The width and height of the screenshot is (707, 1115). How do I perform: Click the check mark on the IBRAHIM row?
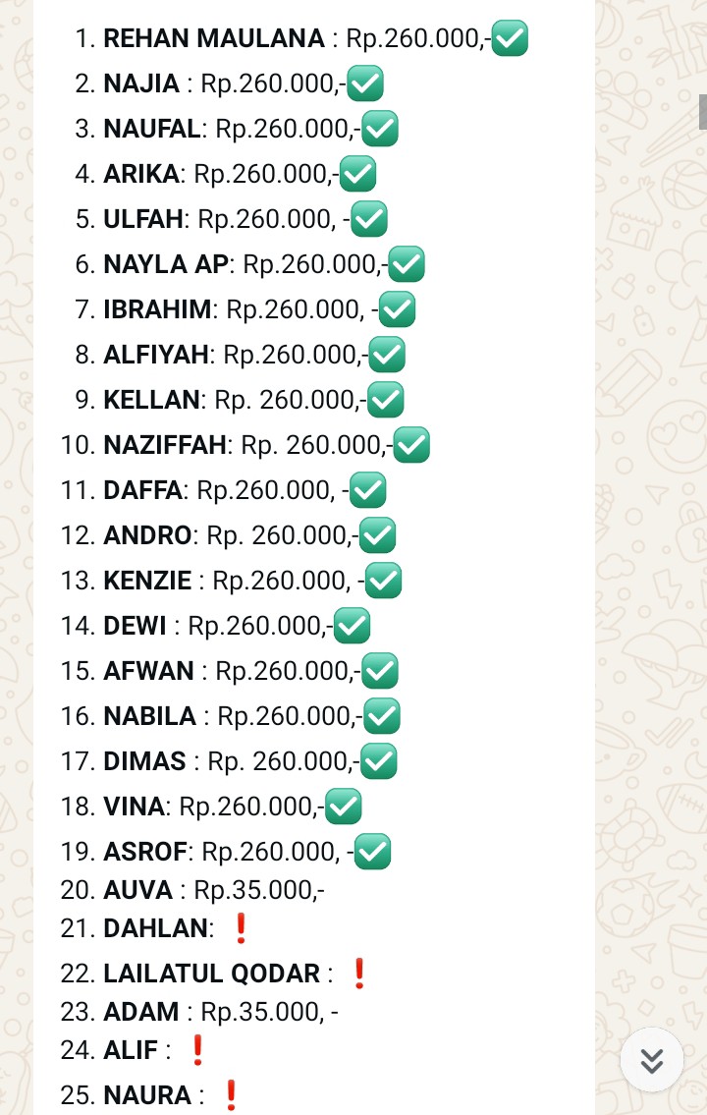[x=397, y=309]
